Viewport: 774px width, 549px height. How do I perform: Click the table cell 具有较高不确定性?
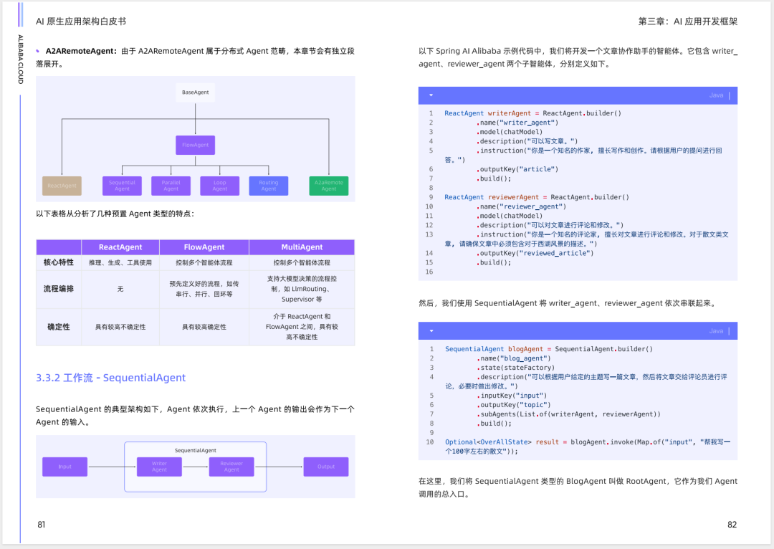click(x=120, y=327)
